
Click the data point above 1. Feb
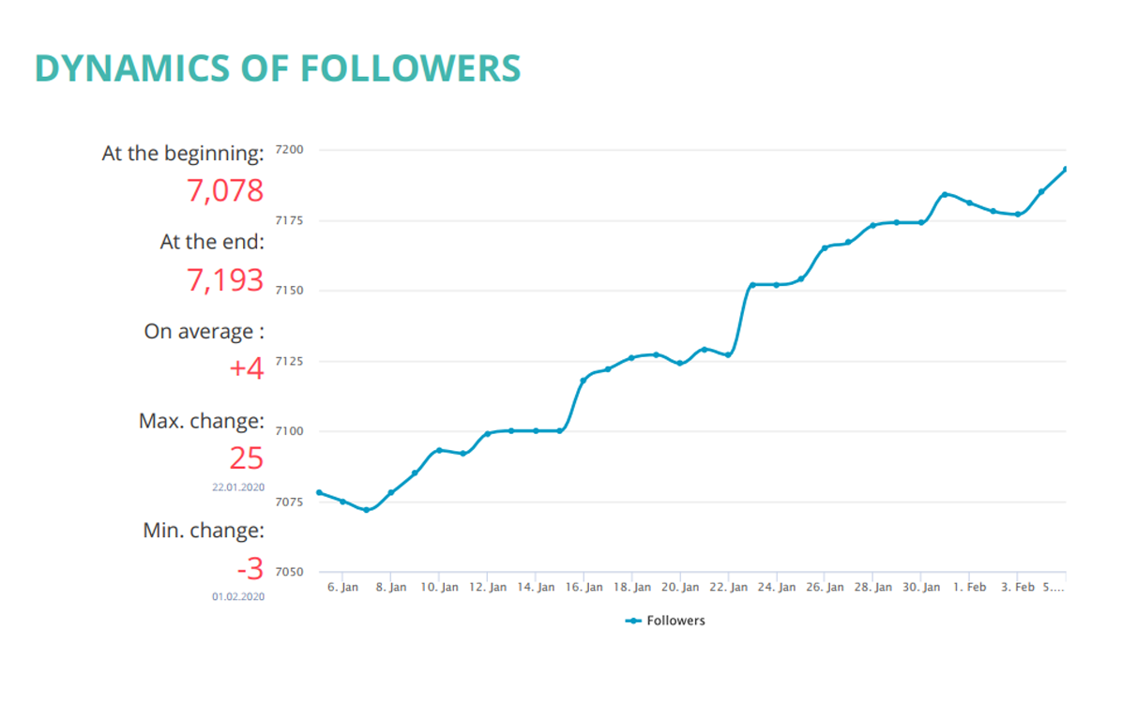pos(969,202)
